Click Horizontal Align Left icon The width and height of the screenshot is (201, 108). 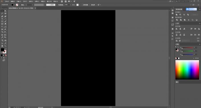point(177,29)
